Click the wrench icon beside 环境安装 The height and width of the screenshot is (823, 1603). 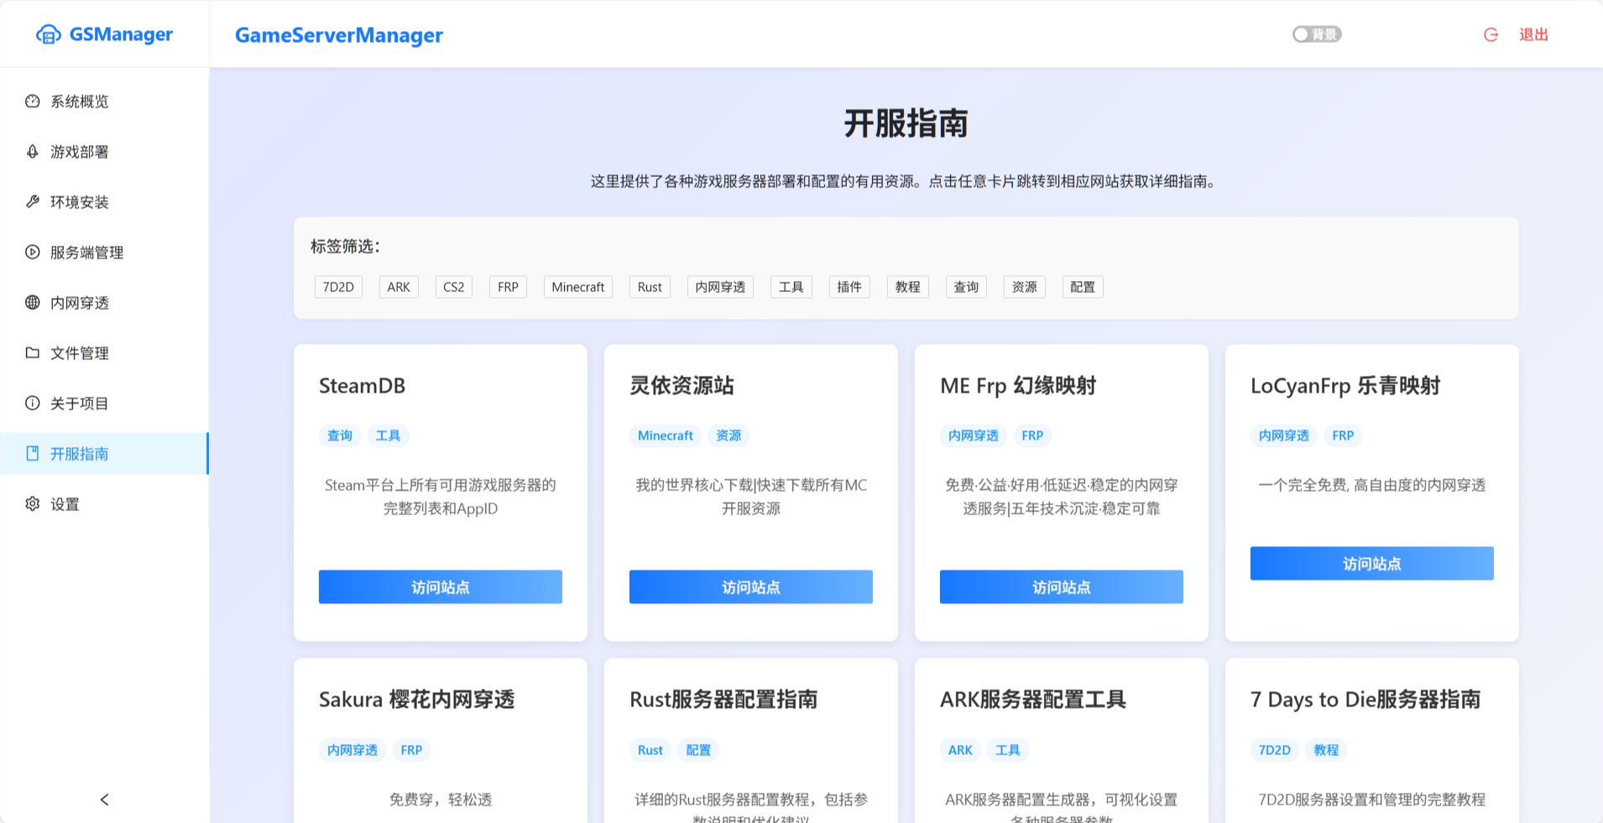(x=33, y=202)
